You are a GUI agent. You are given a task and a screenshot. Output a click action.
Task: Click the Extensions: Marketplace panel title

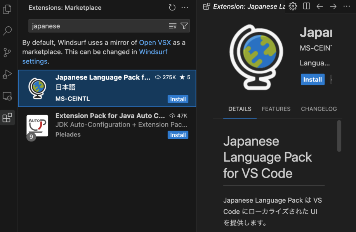[x=65, y=8]
